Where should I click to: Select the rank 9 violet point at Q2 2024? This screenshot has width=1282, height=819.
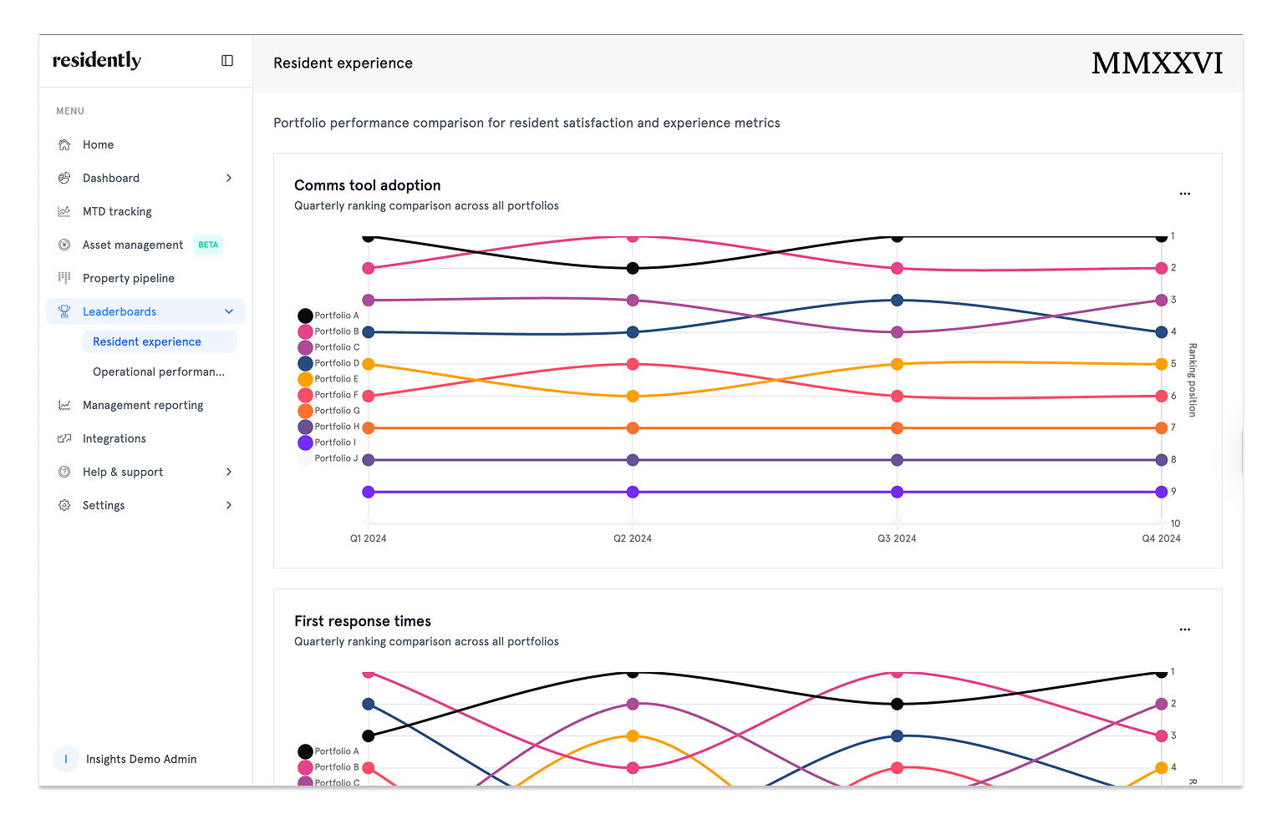[x=633, y=492]
